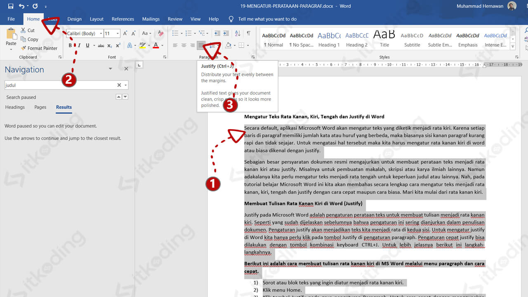Open the Change Case Aa dropdown
The image size is (528, 297).
click(x=147, y=33)
